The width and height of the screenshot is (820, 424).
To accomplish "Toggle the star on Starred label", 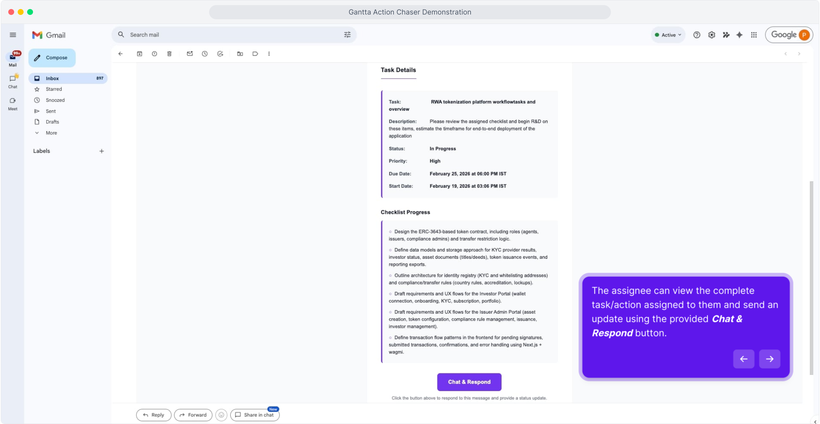I will click(x=37, y=89).
